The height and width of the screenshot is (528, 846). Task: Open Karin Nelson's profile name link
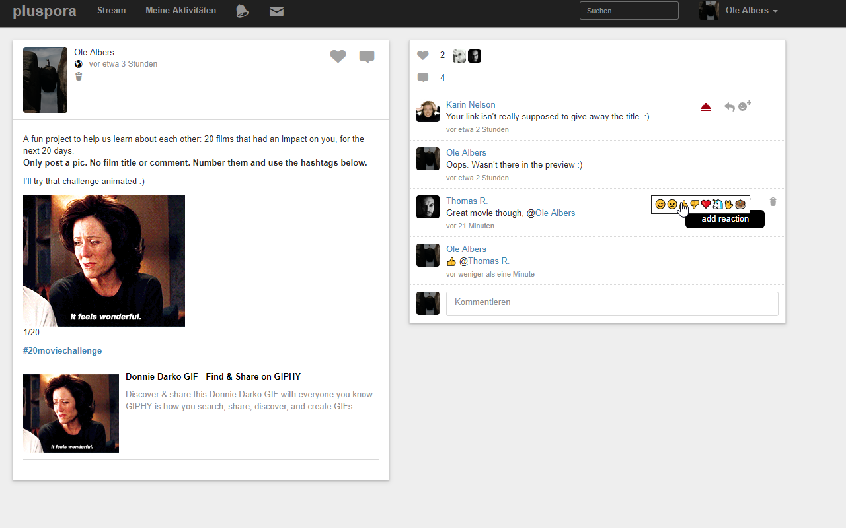coord(471,105)
